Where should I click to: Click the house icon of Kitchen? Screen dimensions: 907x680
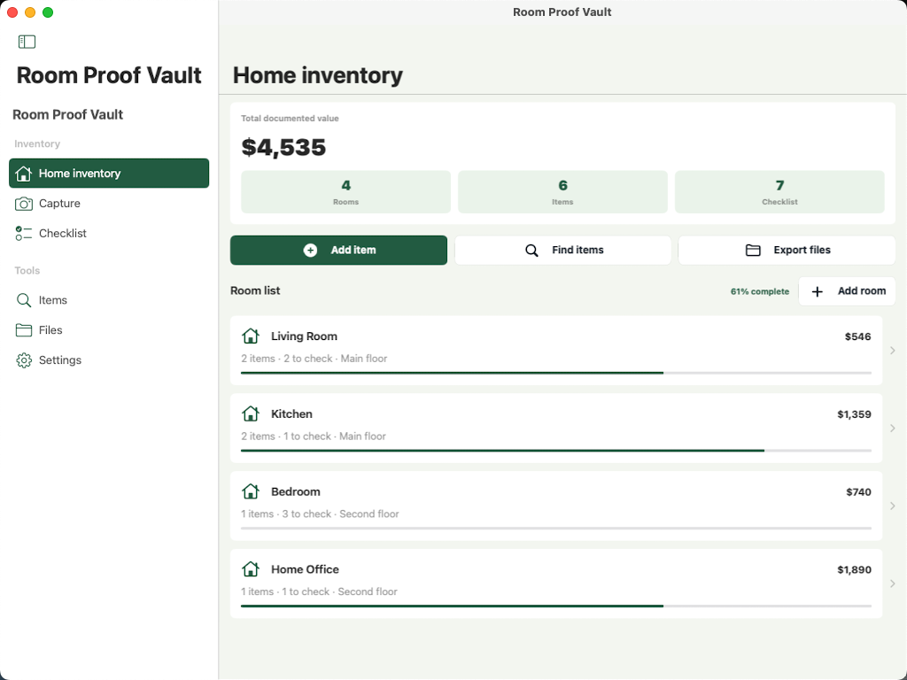tap(251, 413)
